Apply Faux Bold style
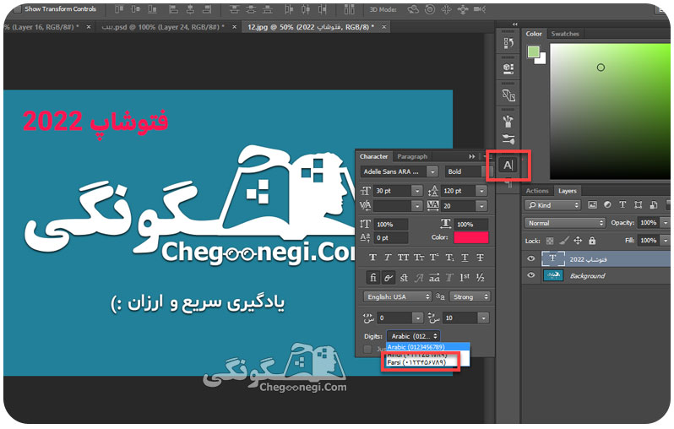The height and width of the screenshot is (429, 674). coord(372,258)
